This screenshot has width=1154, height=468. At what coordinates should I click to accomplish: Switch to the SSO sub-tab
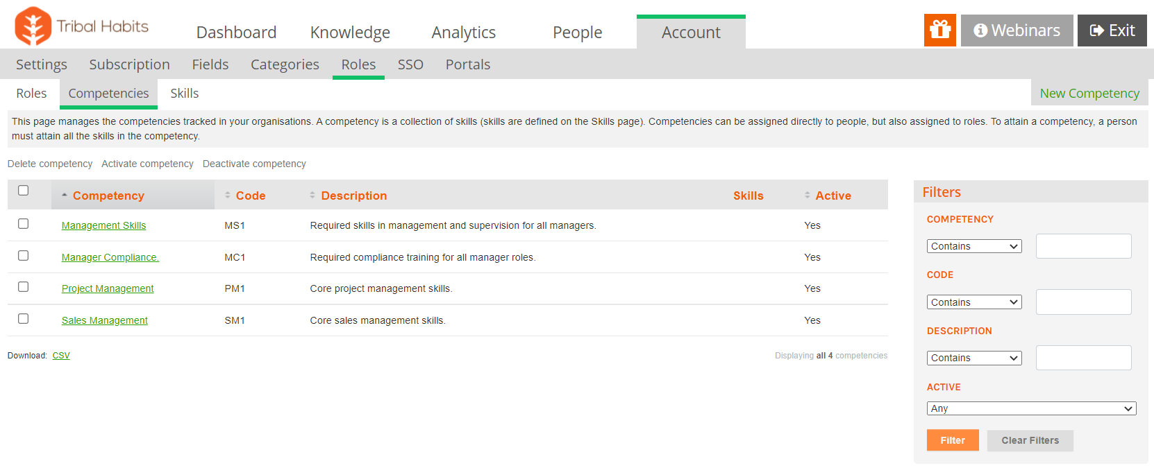click(410, 64)
